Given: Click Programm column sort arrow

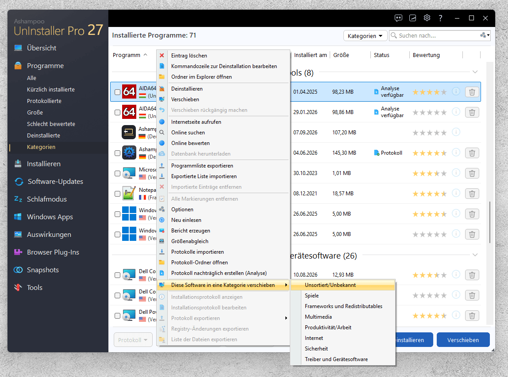Looking at the screenshot, I should [x=146, y=55].
